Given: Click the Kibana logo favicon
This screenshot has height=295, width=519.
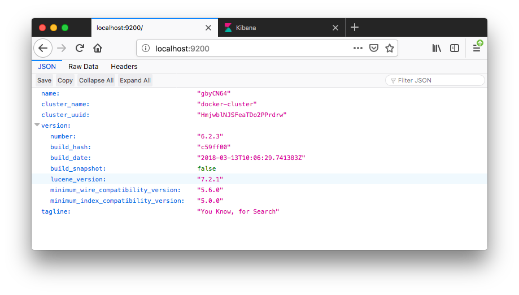Looking at the screenshot, I should tap(228, 28).
